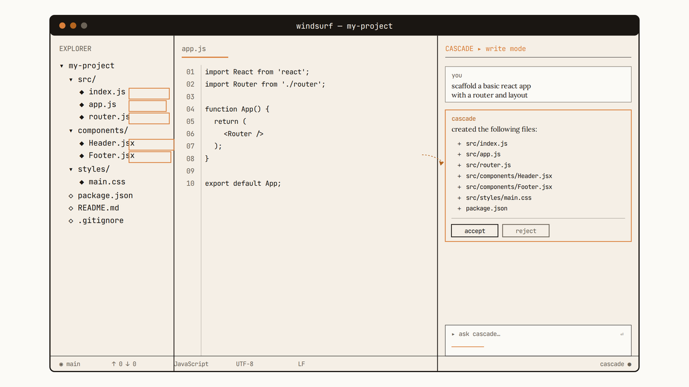Click src/components/Footer.jsx in cascade list

(x=509, y=187)
